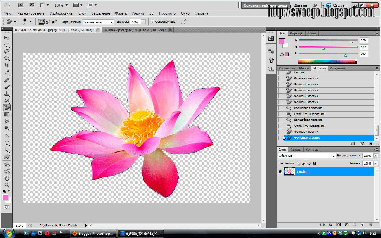Open the Windows Start menu
Screen dimensions: 381x238
click(x=8, y=233)
